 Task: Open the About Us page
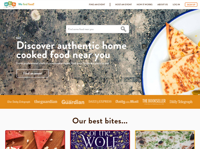click(x=163, y=4)
